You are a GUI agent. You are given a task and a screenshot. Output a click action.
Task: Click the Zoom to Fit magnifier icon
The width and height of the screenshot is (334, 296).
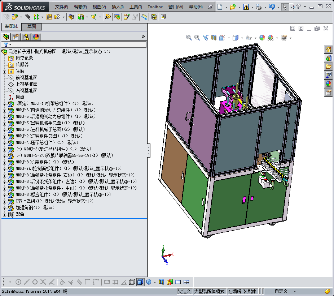click(x=189, y=38)
